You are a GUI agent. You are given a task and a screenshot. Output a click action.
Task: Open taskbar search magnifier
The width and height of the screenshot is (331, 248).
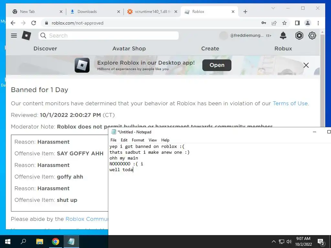[23, 242]
